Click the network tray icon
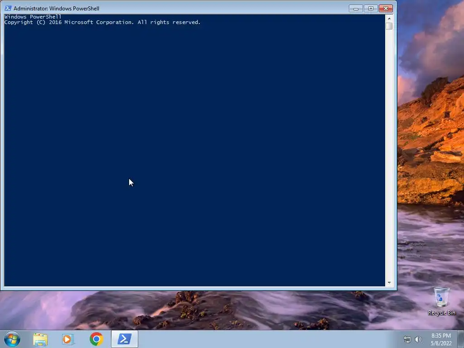464x348 pixels. pos(407,339)
